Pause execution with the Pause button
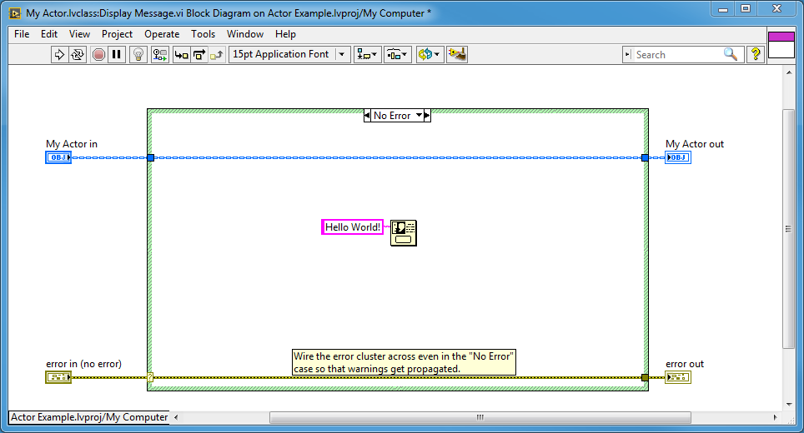The width and height of the screenshot is (804, 433). (117, 54)
